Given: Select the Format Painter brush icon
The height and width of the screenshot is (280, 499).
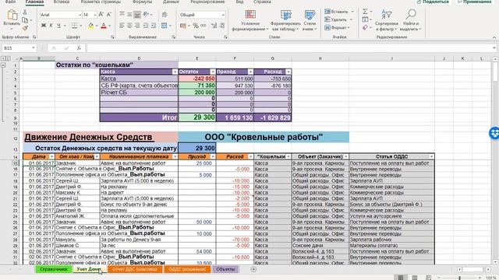Looking at the screenshot, I should (x=25, y=28).
